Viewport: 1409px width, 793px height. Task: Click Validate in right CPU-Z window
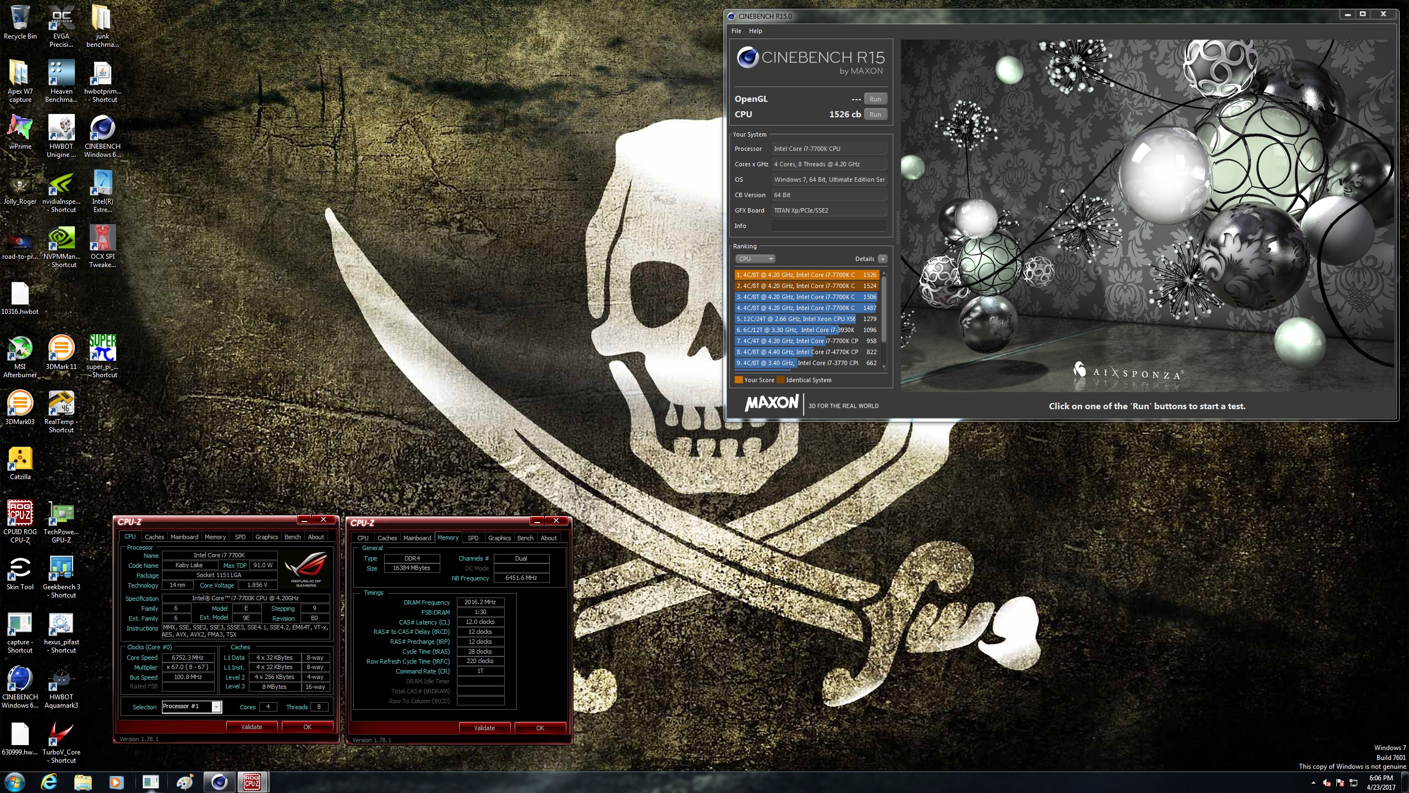484,728
